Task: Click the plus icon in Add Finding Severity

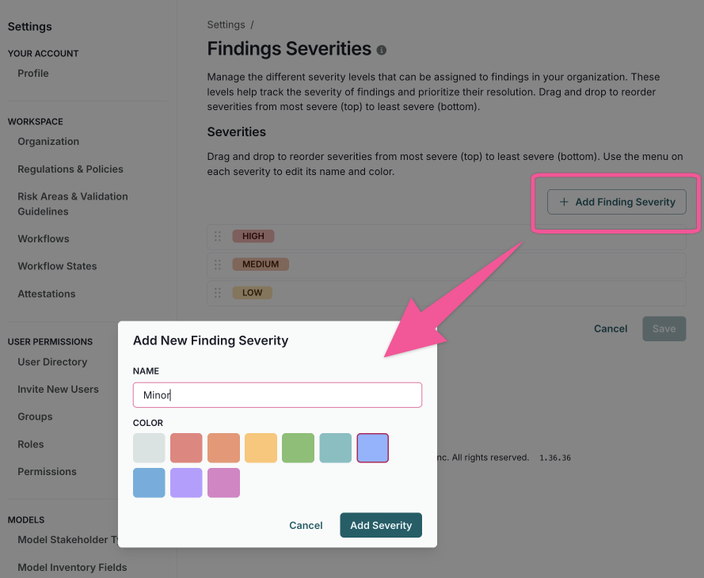Action: (x=562, y=202)
